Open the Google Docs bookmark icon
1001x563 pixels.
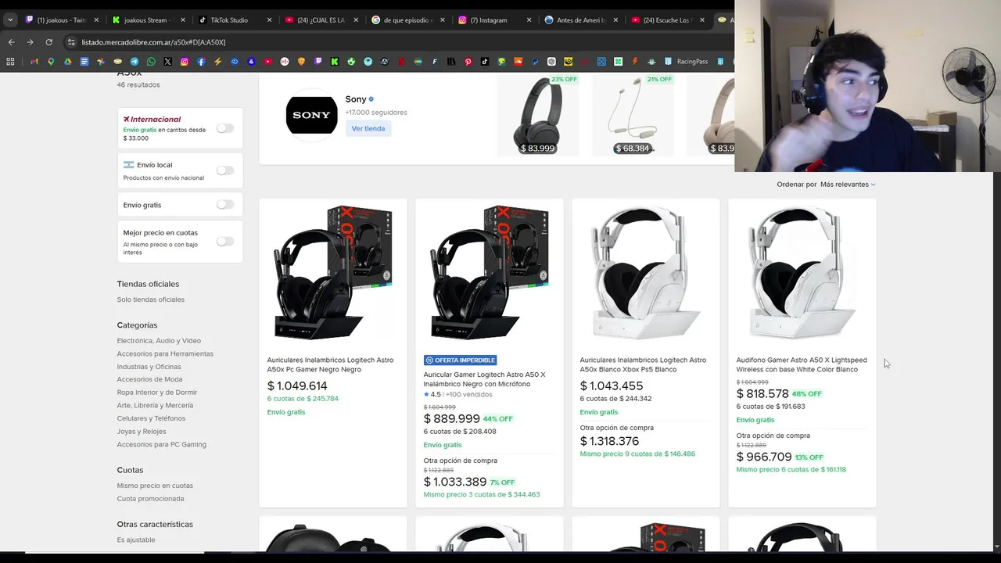pos(84,61)
